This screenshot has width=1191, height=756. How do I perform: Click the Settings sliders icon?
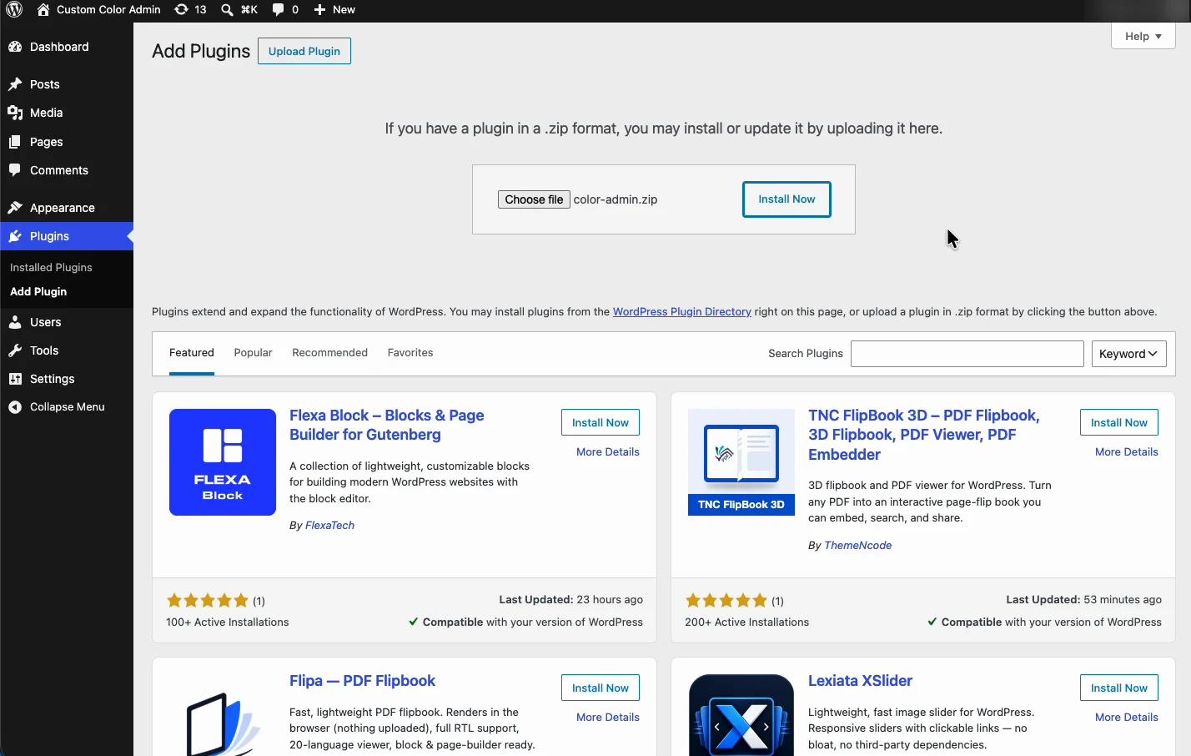pos(15,379)
